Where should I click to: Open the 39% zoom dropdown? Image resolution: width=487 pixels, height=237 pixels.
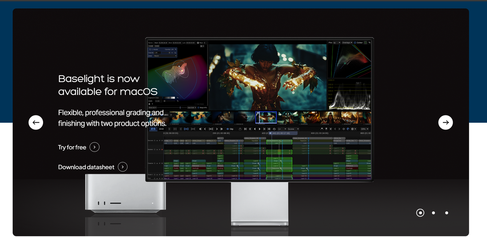(x=364, y=129)
